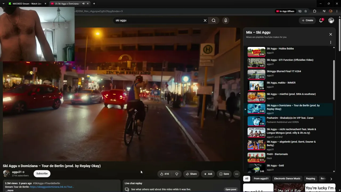Open the Chrome three-dot menu

click(337, 11)
